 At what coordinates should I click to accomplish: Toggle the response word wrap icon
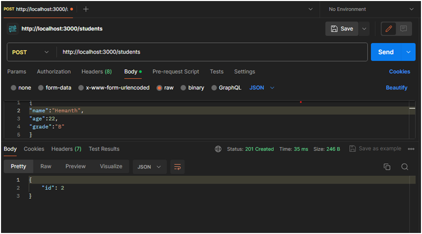(x=177, y=167)
